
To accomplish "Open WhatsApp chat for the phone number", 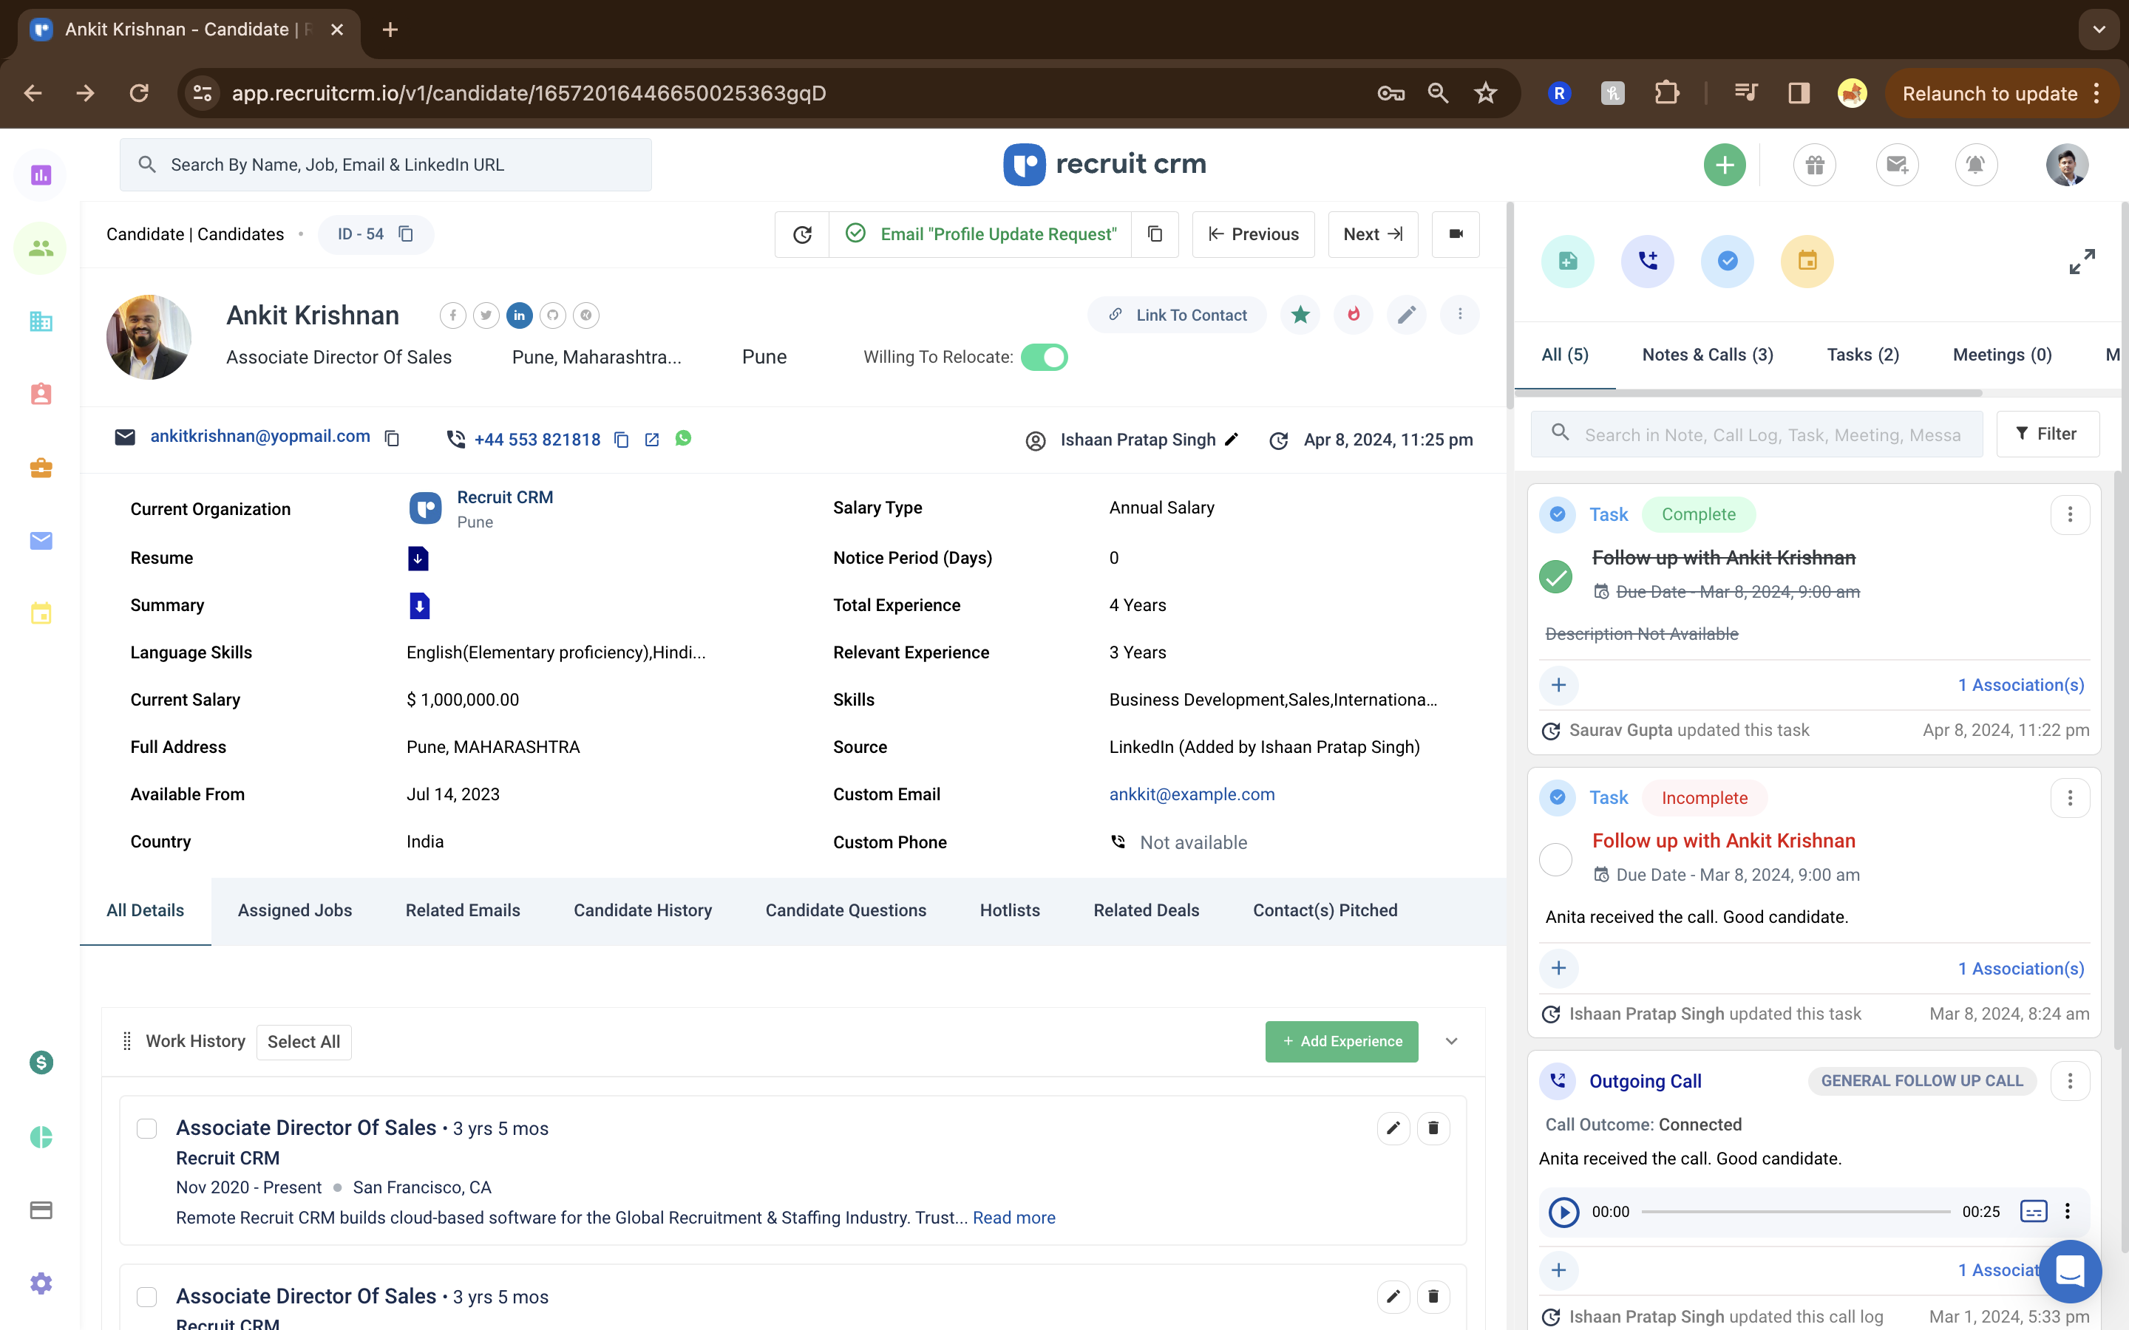I will click(685, 438).
